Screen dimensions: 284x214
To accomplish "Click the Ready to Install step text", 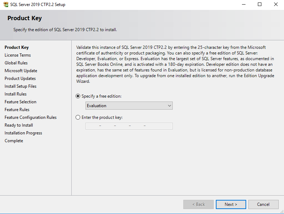I will click(x=19, y=125).
